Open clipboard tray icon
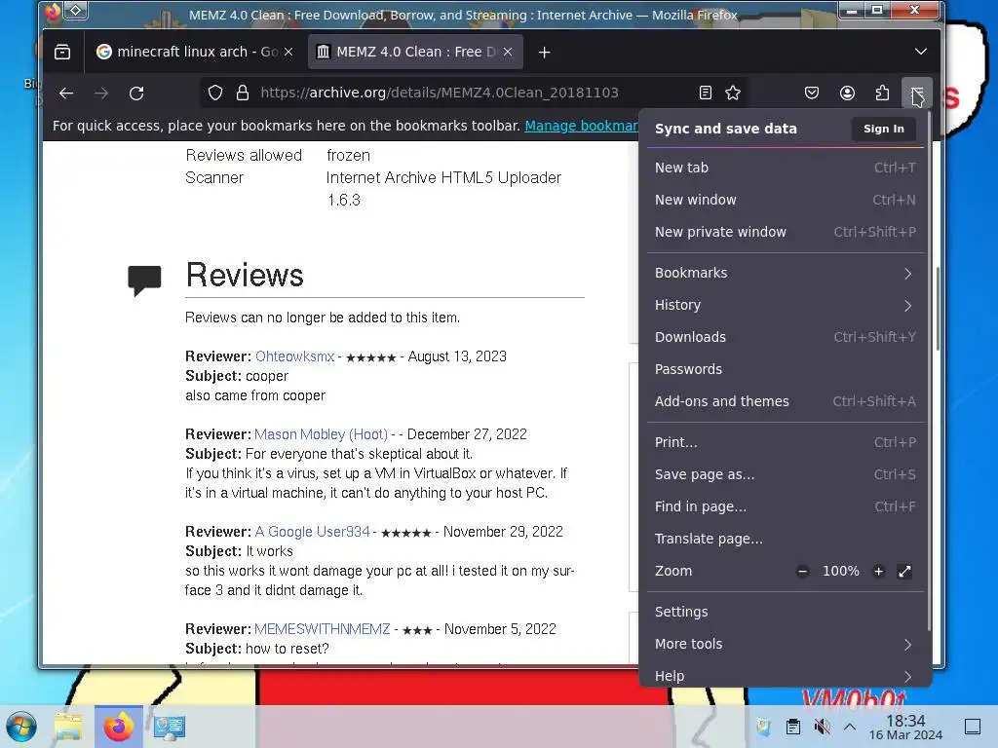Viewport: 998px width, 748px height. 792,727
